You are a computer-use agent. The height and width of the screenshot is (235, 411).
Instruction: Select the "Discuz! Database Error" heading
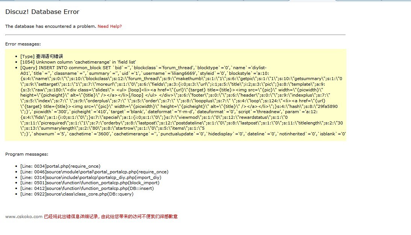42,12
